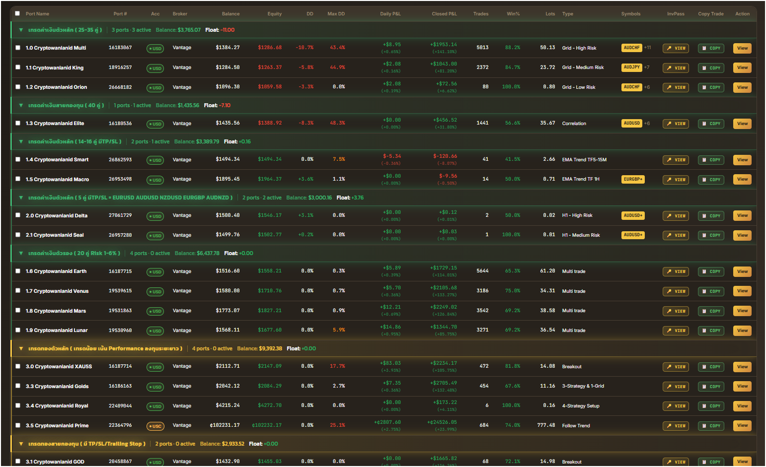
Task: Click port number 22364796 on Prime row
Action: coord(120,425)
